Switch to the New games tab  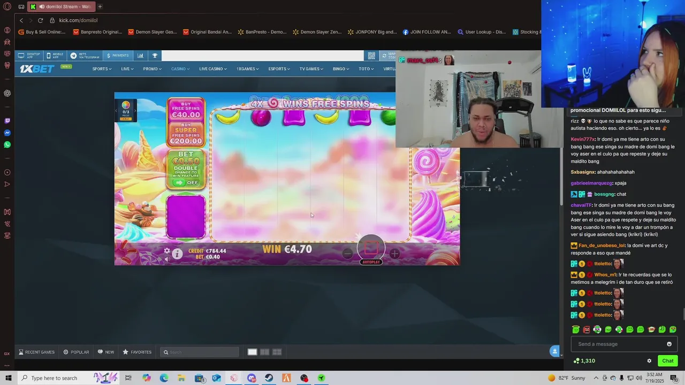pos(106,352)
